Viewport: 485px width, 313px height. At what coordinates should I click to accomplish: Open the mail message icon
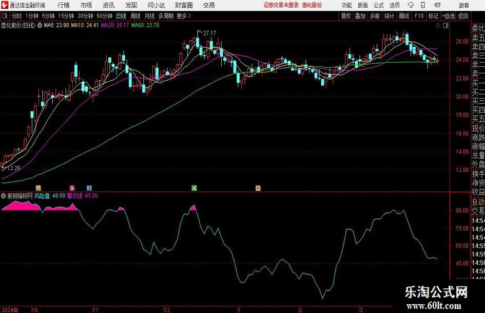click(437, 5)
